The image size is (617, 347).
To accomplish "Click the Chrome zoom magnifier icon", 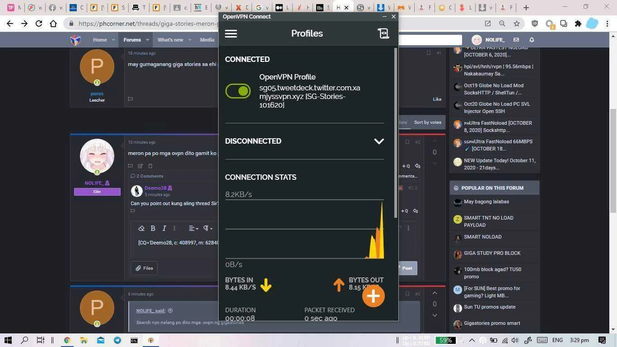I will [502, 23].
